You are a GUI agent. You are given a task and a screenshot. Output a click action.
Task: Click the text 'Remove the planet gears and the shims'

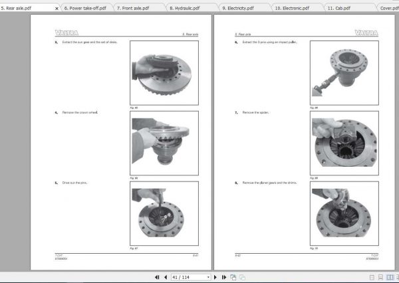pyautogui.click(x=269, y=183)
